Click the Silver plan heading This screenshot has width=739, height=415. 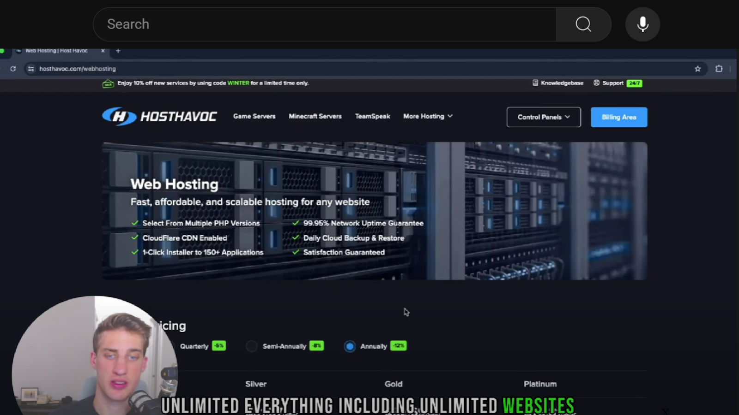[256, 384]
